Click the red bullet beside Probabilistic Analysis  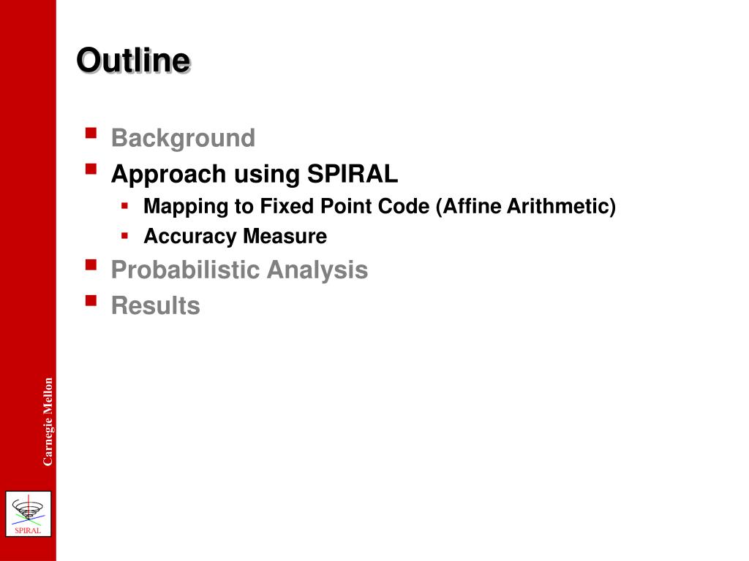(x=91, y=264)
